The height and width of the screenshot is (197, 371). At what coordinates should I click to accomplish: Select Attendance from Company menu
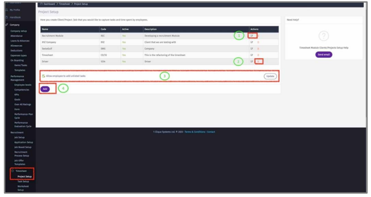16,36
